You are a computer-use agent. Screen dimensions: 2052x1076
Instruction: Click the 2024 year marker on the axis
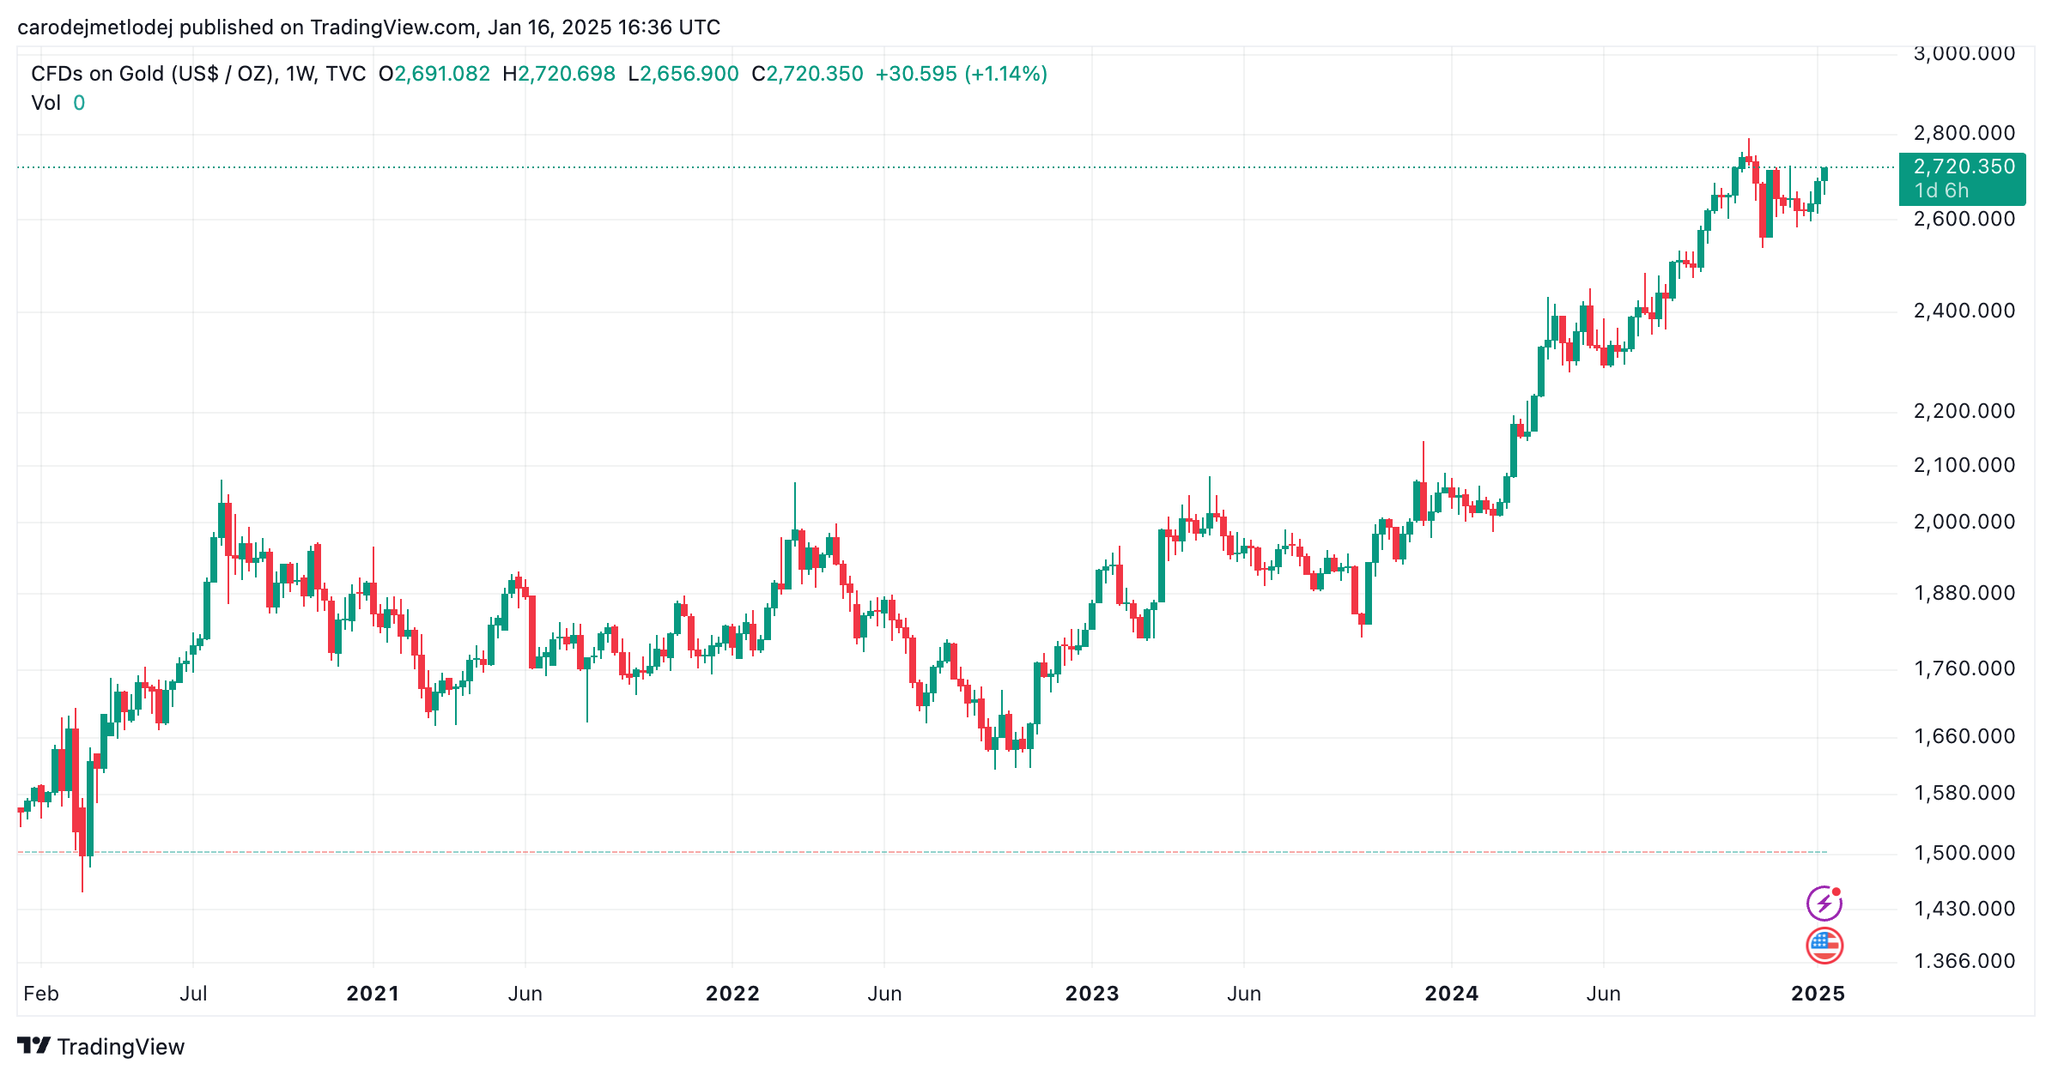1452,994
